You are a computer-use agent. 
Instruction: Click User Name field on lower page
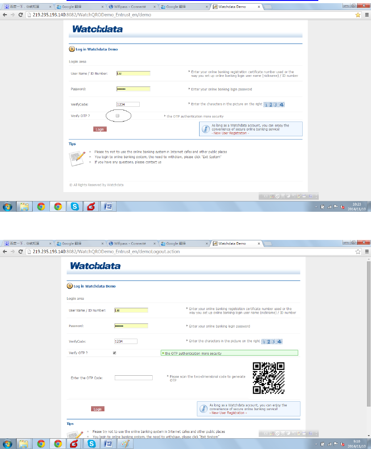[131, 310]
